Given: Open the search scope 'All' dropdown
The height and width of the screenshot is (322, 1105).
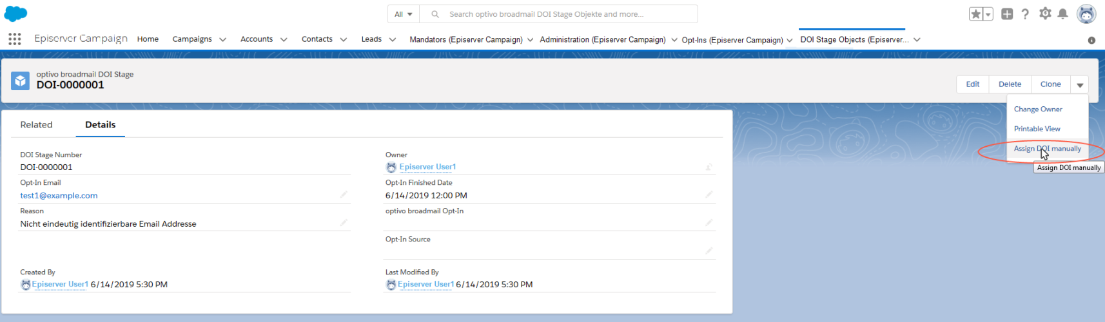Looking at the screenshot, I should pos(404,14).
